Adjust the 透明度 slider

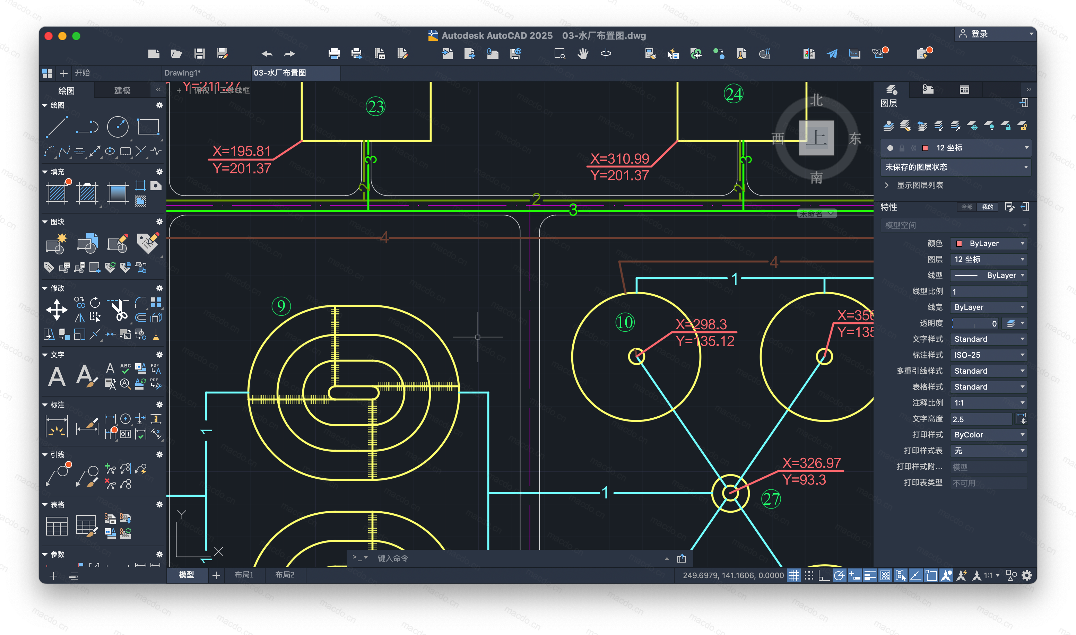975,323
